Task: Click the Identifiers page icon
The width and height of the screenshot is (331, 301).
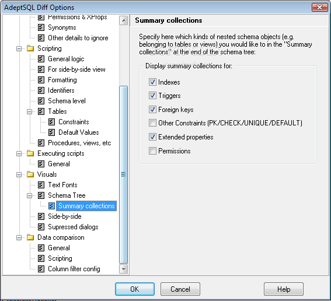Action: [x=41, y=90]
